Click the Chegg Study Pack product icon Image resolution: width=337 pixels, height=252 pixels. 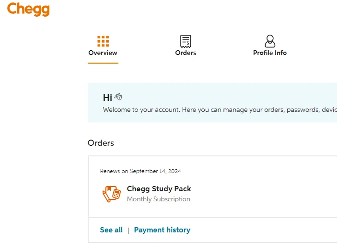[x=112, y=194]
